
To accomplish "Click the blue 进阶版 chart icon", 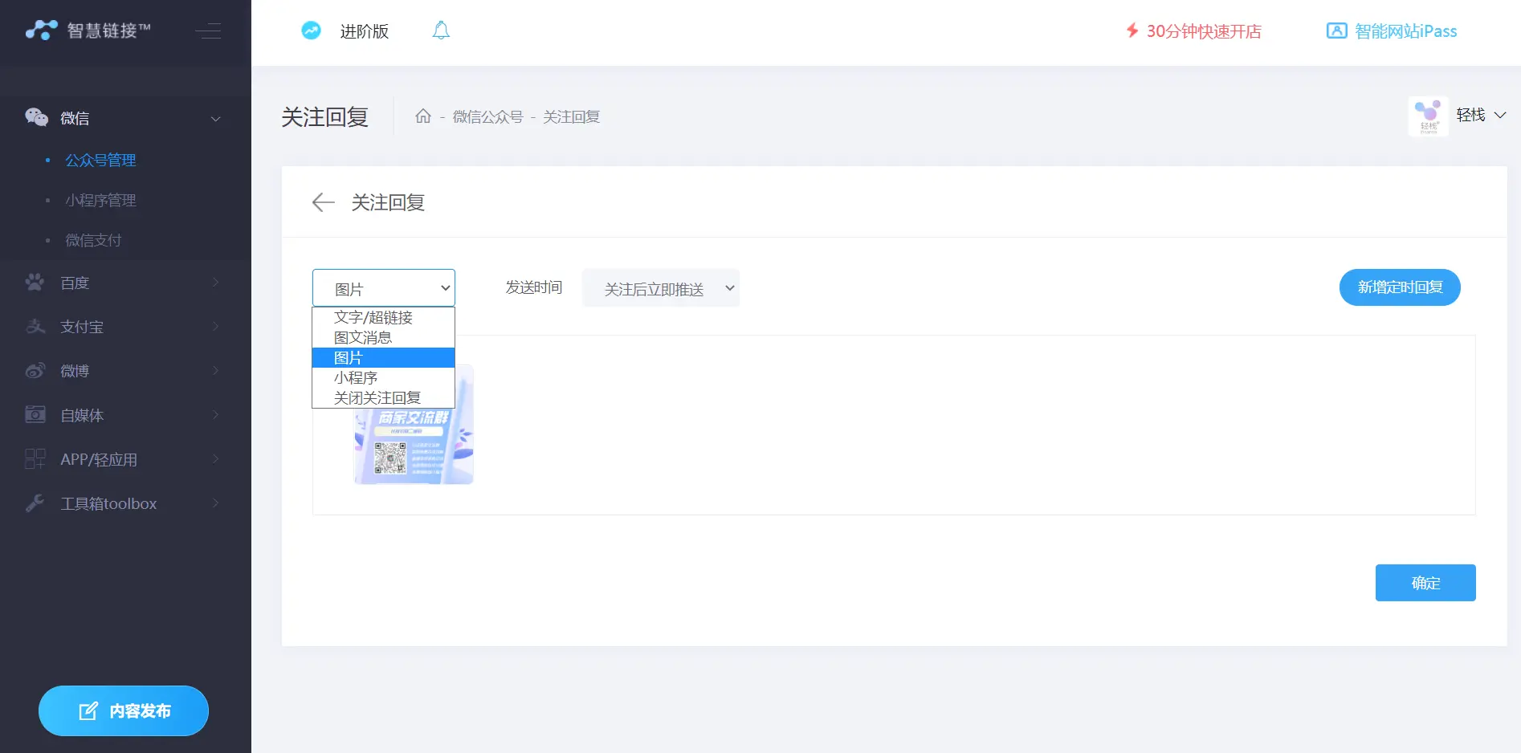I will pyautogui.click(x=311, y=31).
